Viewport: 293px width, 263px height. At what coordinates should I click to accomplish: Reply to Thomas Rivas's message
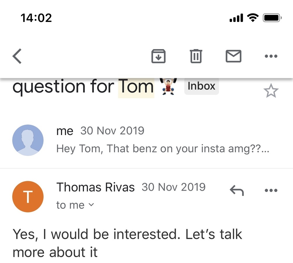[x=237, y=191]
